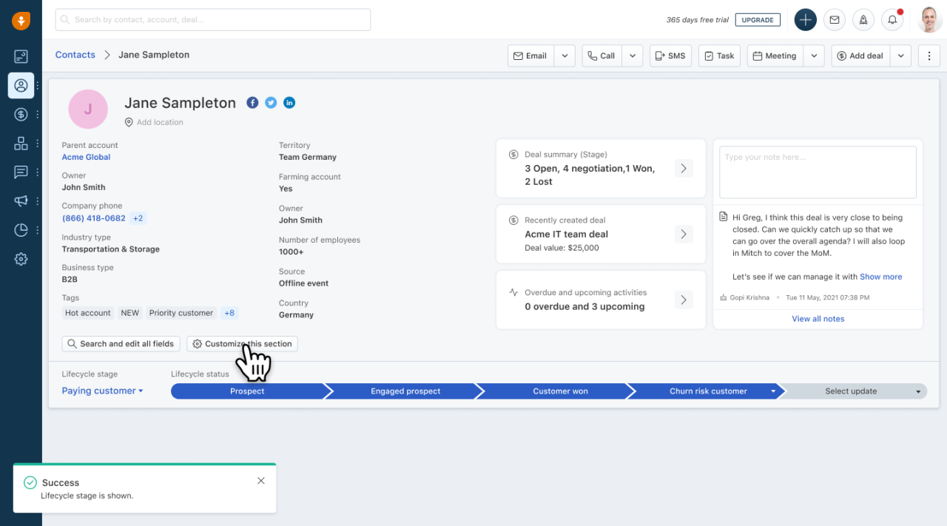The width and height of the screenshot is (947, 526).
Task: Open the pie chart reports icon in sidebar
Action: tap(21, 230)
